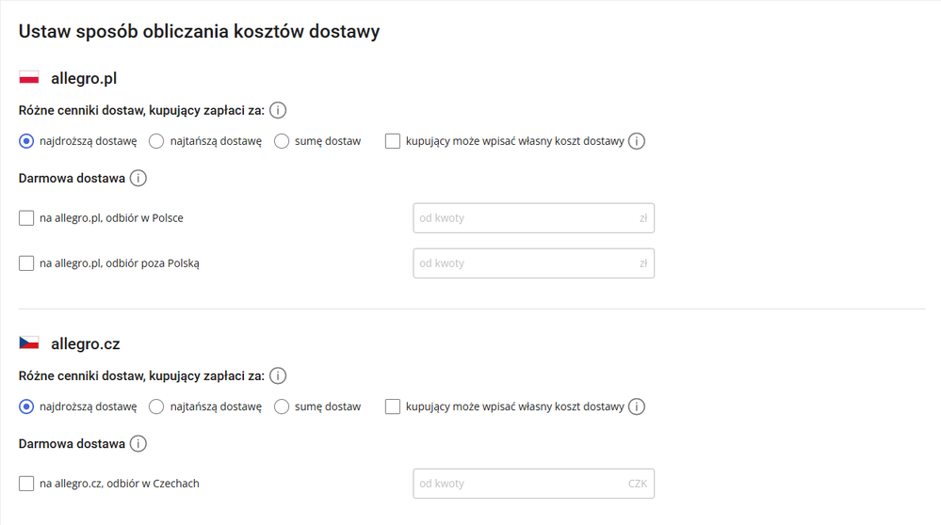Select sumę dostaw radio for allegro.pl

click(x=282, y=141)
